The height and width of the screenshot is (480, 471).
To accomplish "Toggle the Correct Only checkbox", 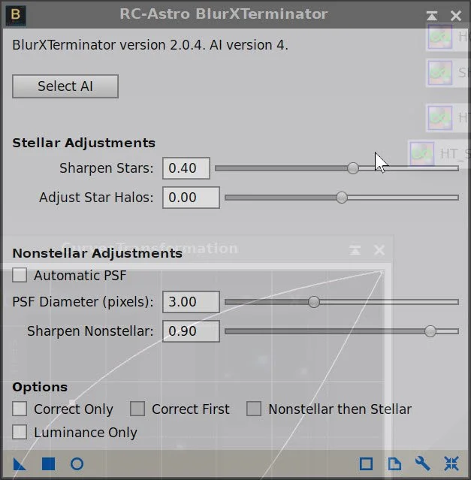I will coord(20,409).
